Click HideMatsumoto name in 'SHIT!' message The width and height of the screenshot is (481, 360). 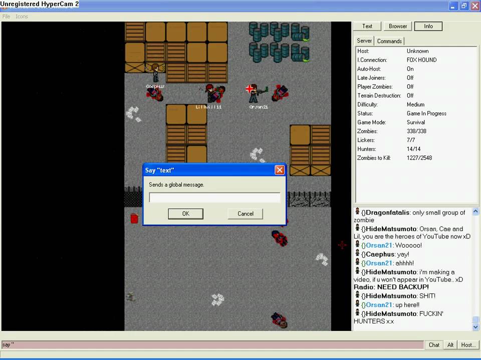391,295
